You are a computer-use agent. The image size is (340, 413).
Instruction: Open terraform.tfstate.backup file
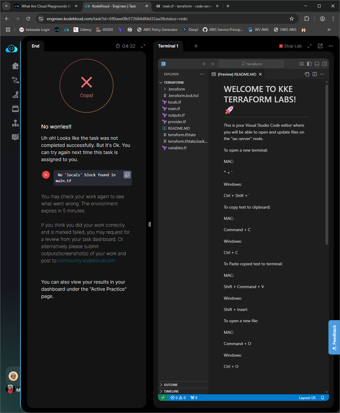183,141
